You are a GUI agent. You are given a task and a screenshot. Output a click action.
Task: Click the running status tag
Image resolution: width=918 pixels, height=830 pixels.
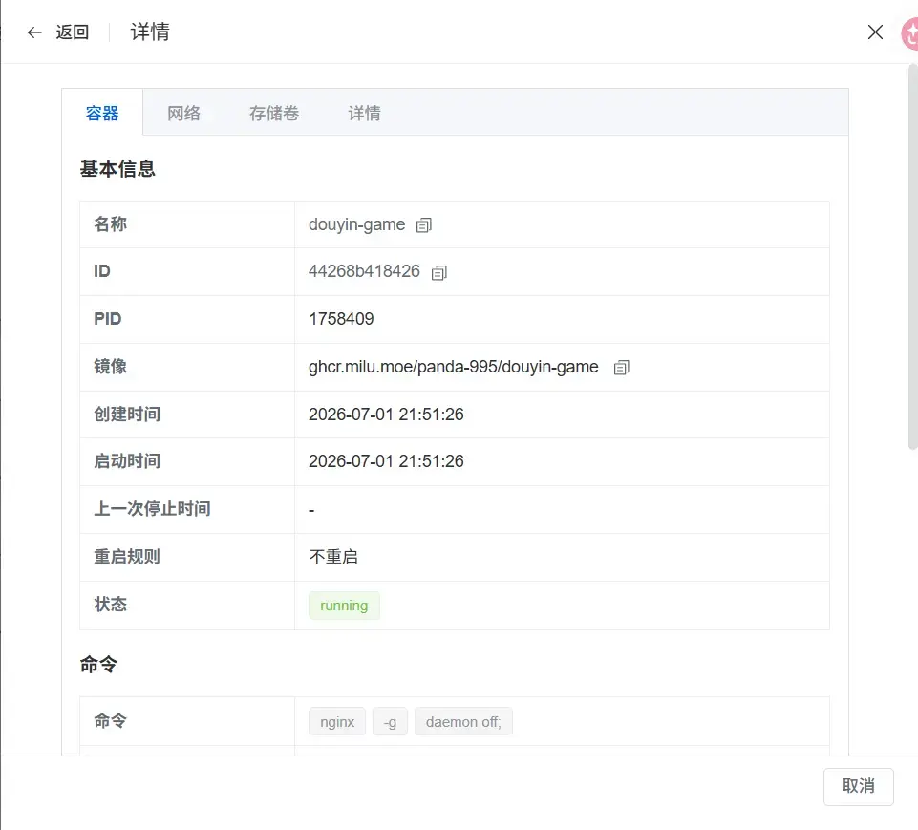pyautogui.click(x=344, y=606)
